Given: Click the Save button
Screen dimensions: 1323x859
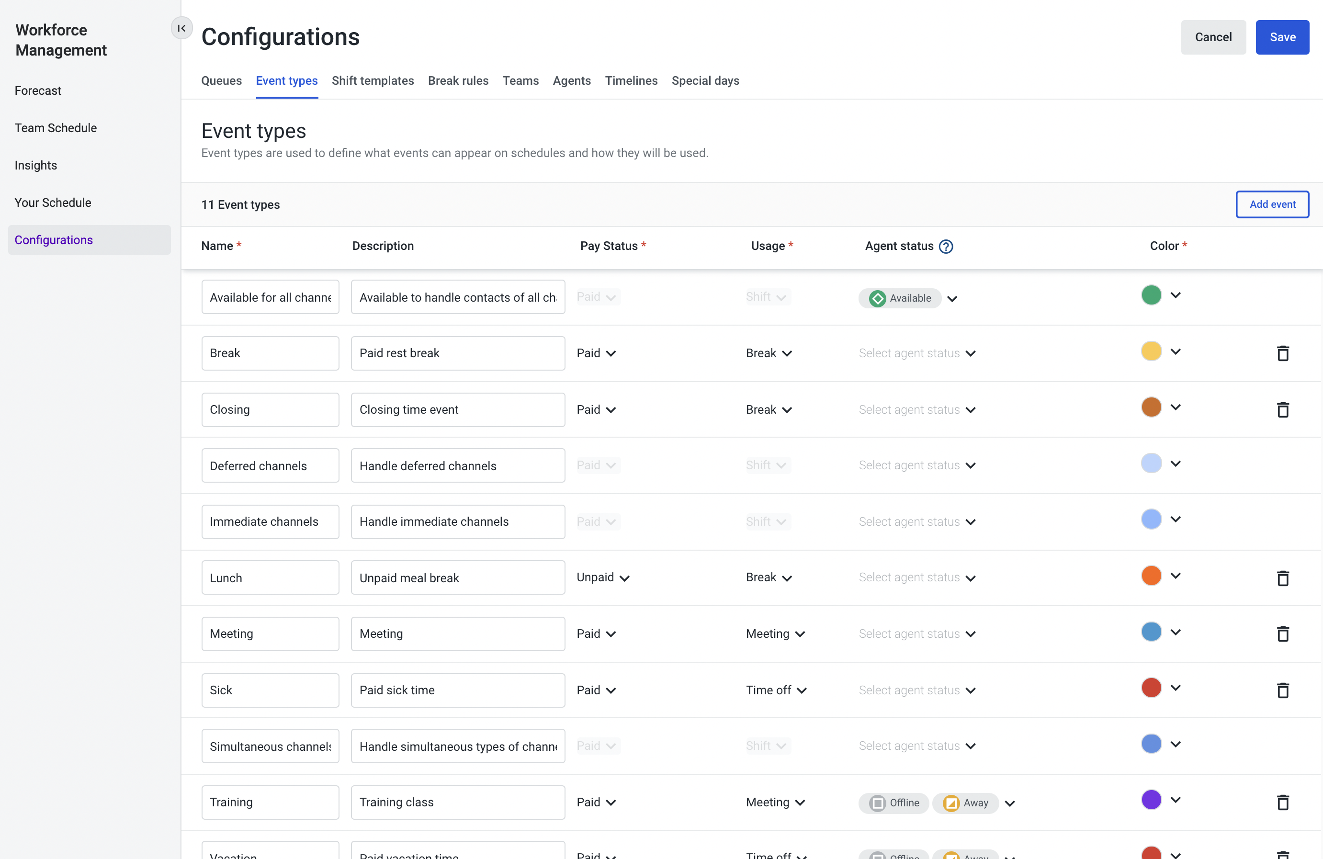Looking at the screenshot, I should [x=1282, y=37].
